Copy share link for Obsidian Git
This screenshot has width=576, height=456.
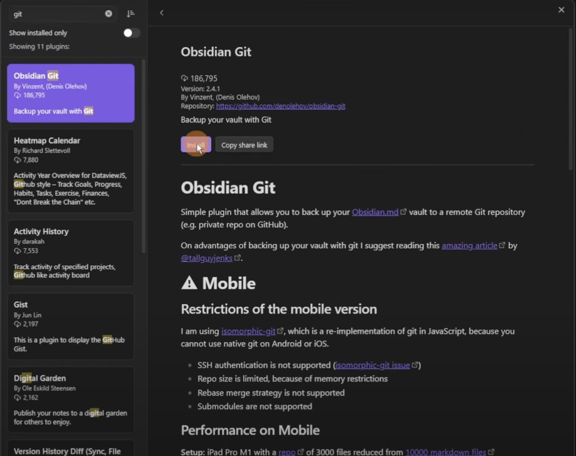[244, 145]
